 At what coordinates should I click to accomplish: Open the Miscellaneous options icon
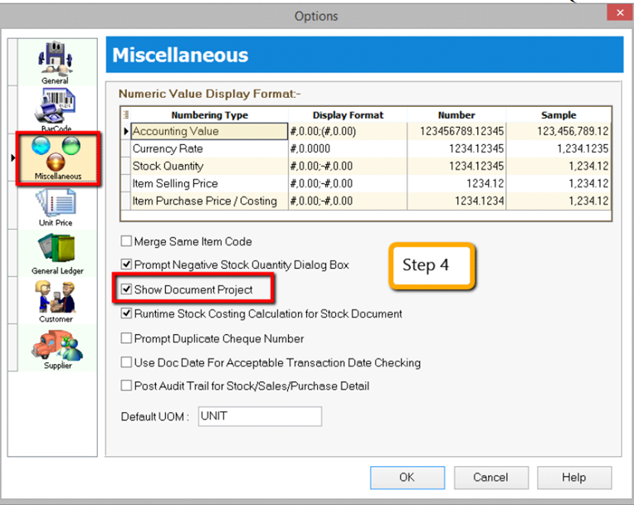[x=57, y=157]
